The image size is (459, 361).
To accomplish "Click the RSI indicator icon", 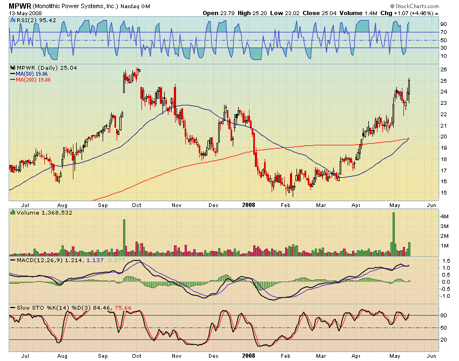I will (x=12, y=20).
